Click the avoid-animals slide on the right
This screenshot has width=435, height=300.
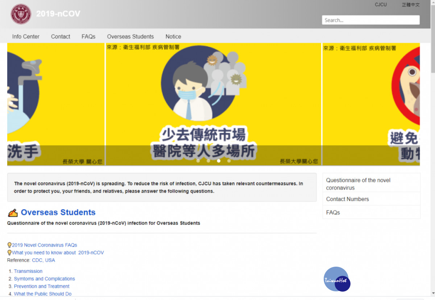tap(371, 104)
